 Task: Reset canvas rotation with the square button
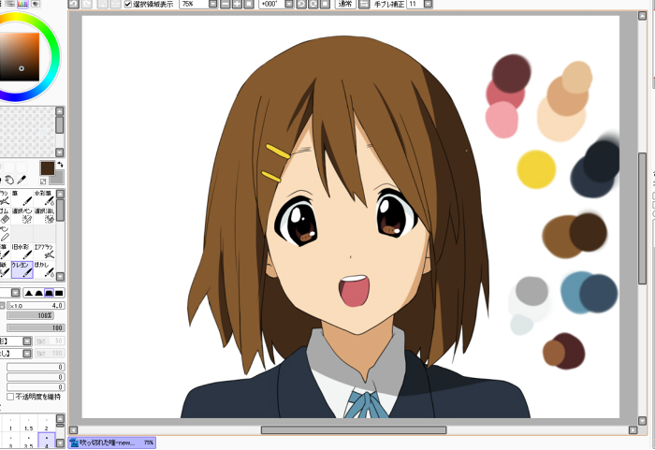324,4
